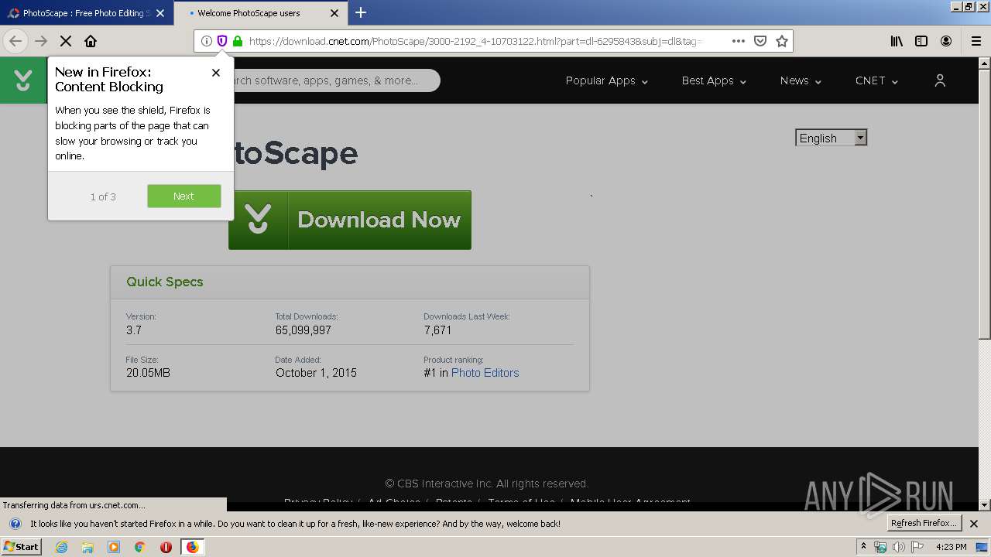Expand the News menu
991x557 pixels.
coord(801,80)
